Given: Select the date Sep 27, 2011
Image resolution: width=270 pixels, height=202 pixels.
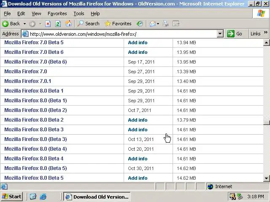Looking at the screenshot, I should [141, 72].
